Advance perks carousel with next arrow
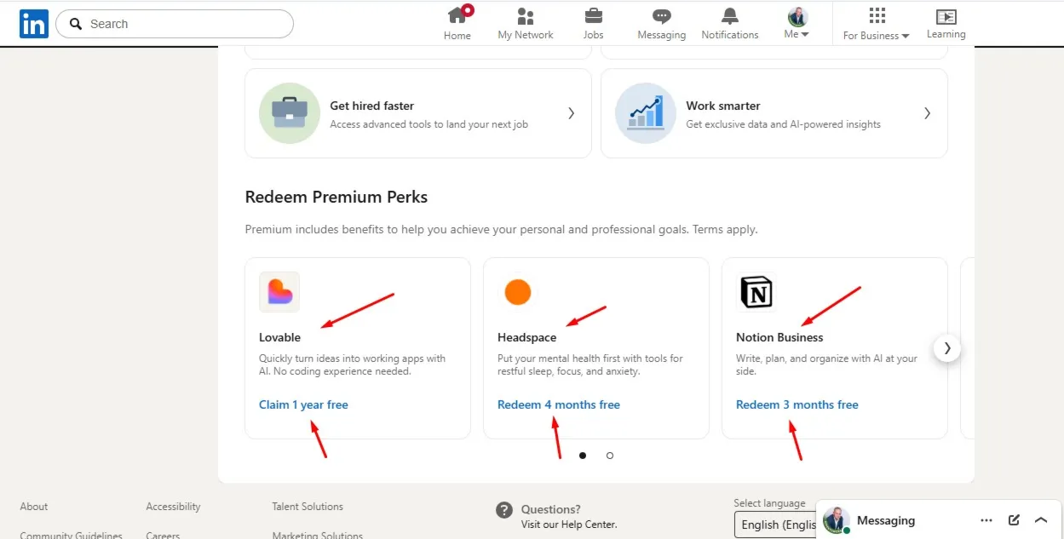 click(947, 348)
